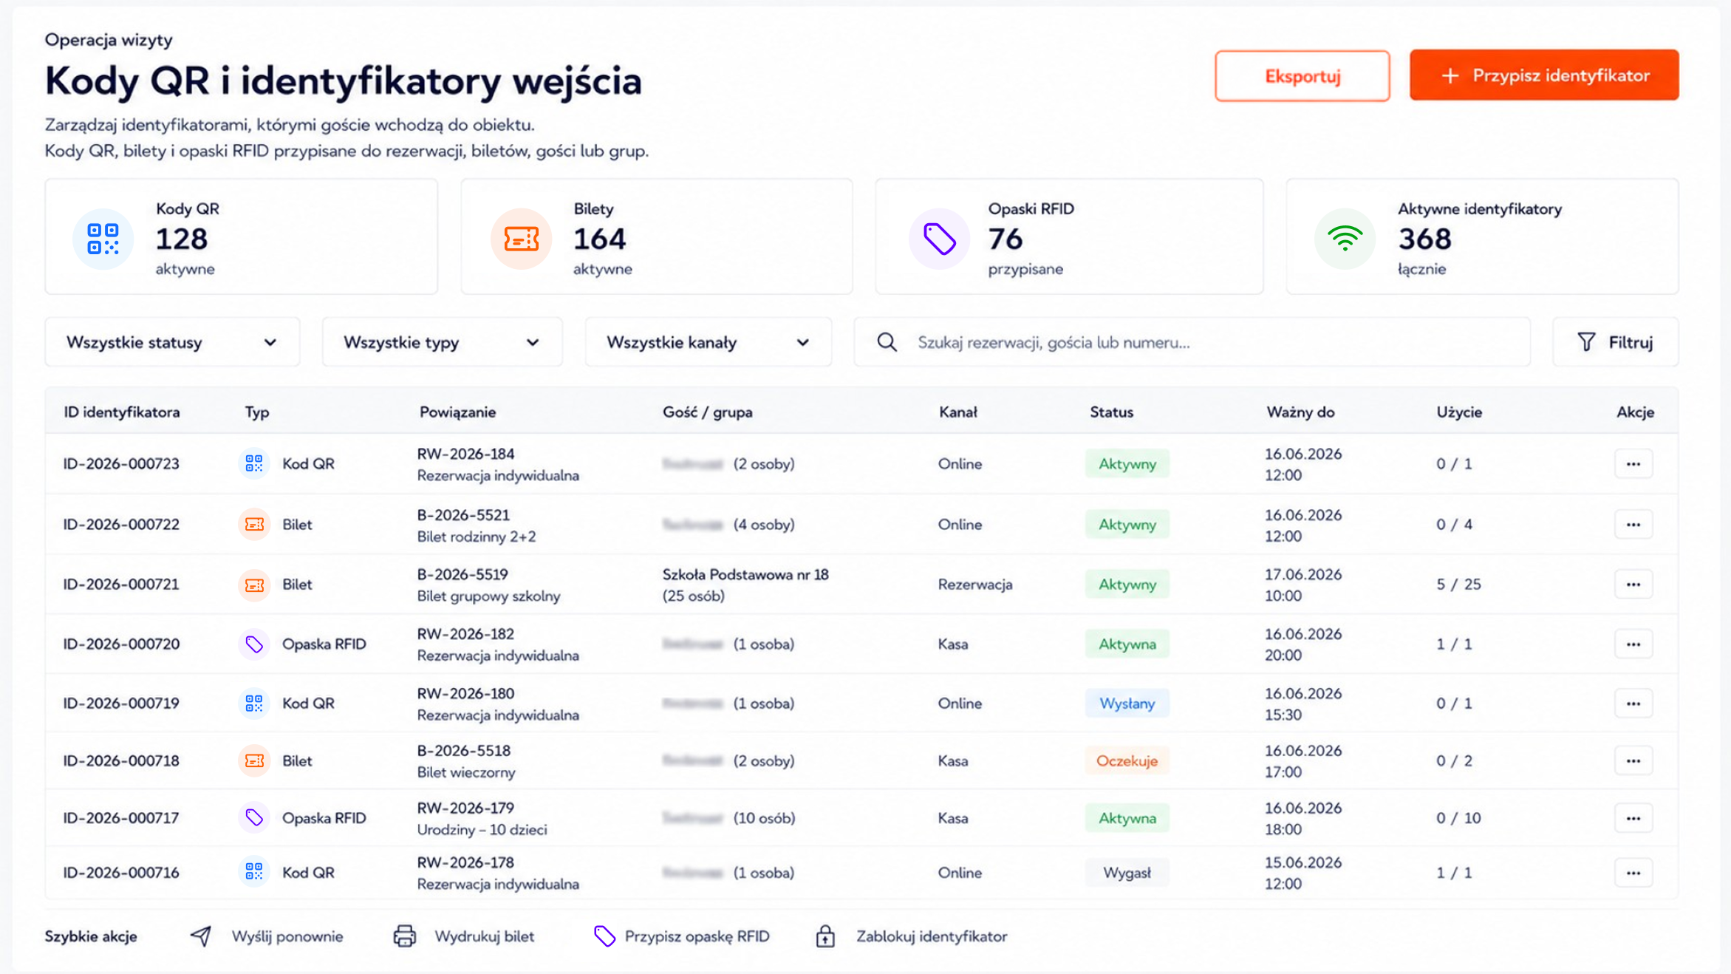Click the Wysłany status badge

tap(1127, 704)
